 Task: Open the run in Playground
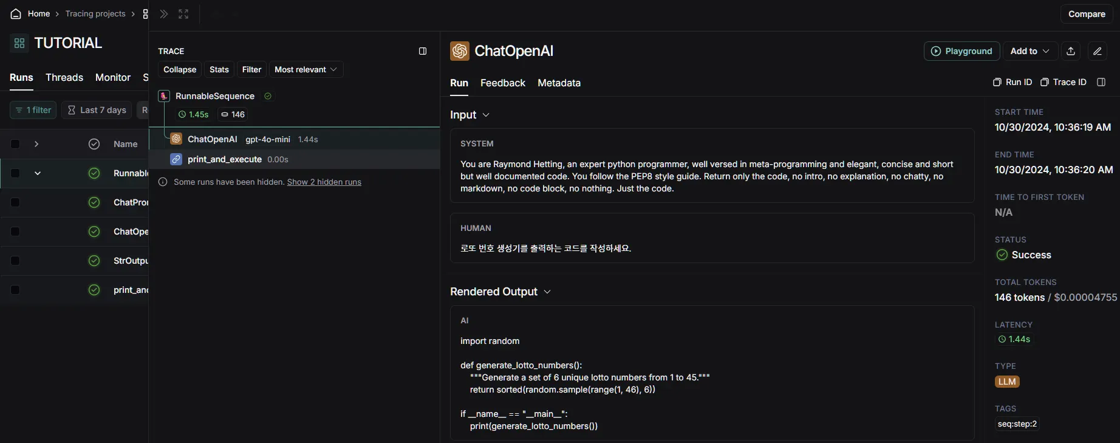(x=961, y=51)
